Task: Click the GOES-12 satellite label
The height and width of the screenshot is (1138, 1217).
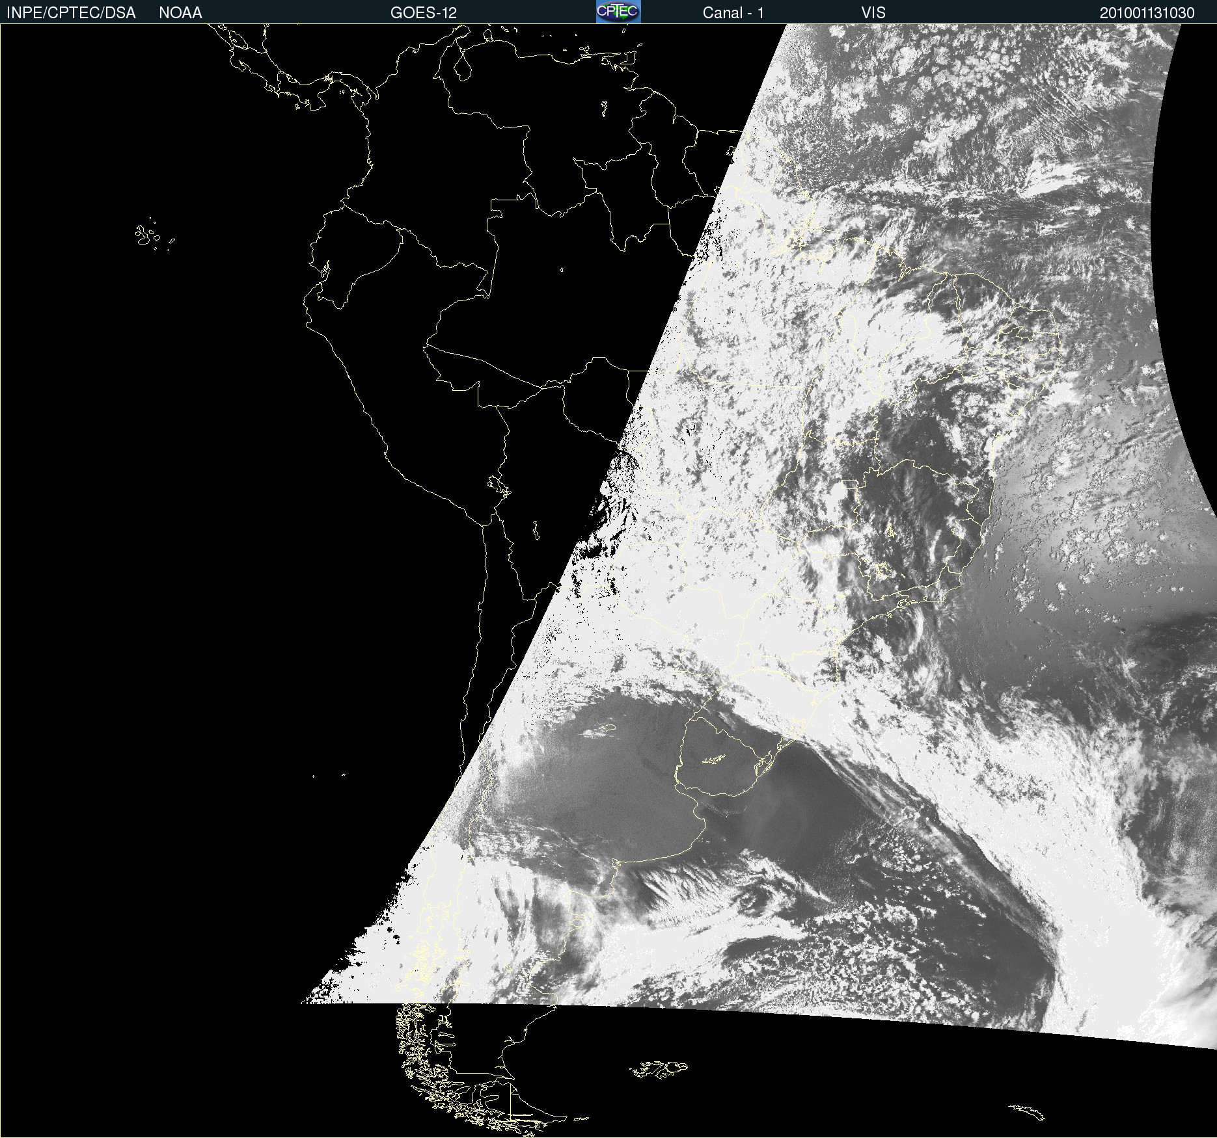Action: (x=424, y=13)
